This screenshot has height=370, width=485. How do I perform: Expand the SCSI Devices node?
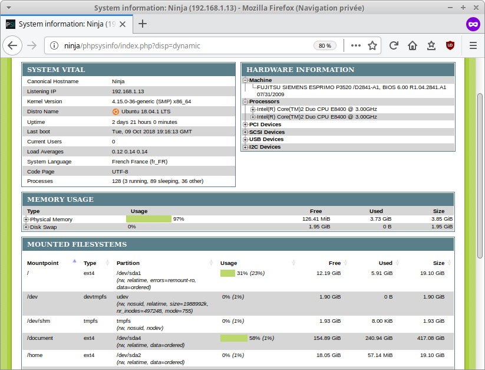tap(245, 132)
